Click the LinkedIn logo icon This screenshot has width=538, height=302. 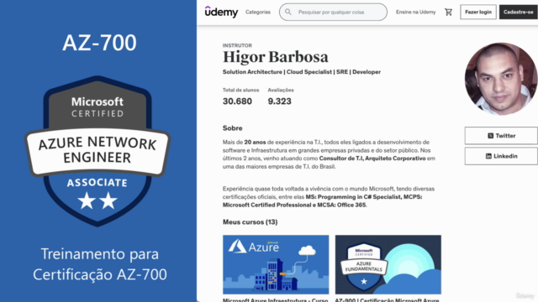[488, 156]
